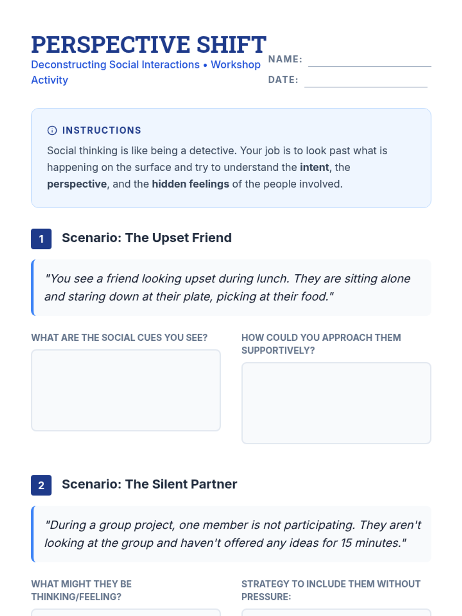Image resolution: width=462 pixels, height=616 pixels.
Task: Click the info icon beside INSTRUCTIONS
Action: click(x=52, y=131)
